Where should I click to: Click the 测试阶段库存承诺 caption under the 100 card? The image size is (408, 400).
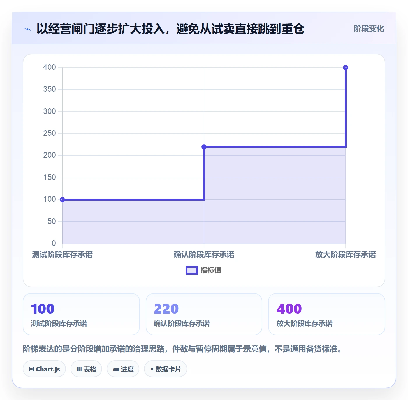point(59,324)
